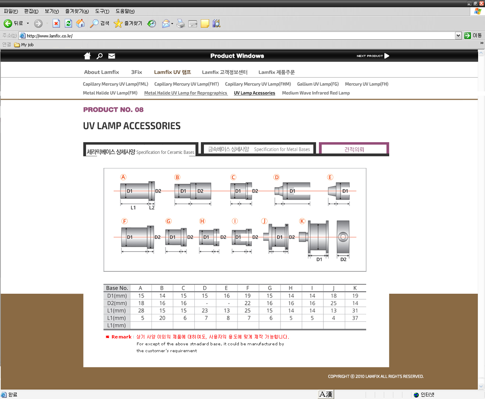Click the envelope contact icon in header
The height and width of the screenshot is (399, 485).
pyautogui.click(x=112, y=56)
